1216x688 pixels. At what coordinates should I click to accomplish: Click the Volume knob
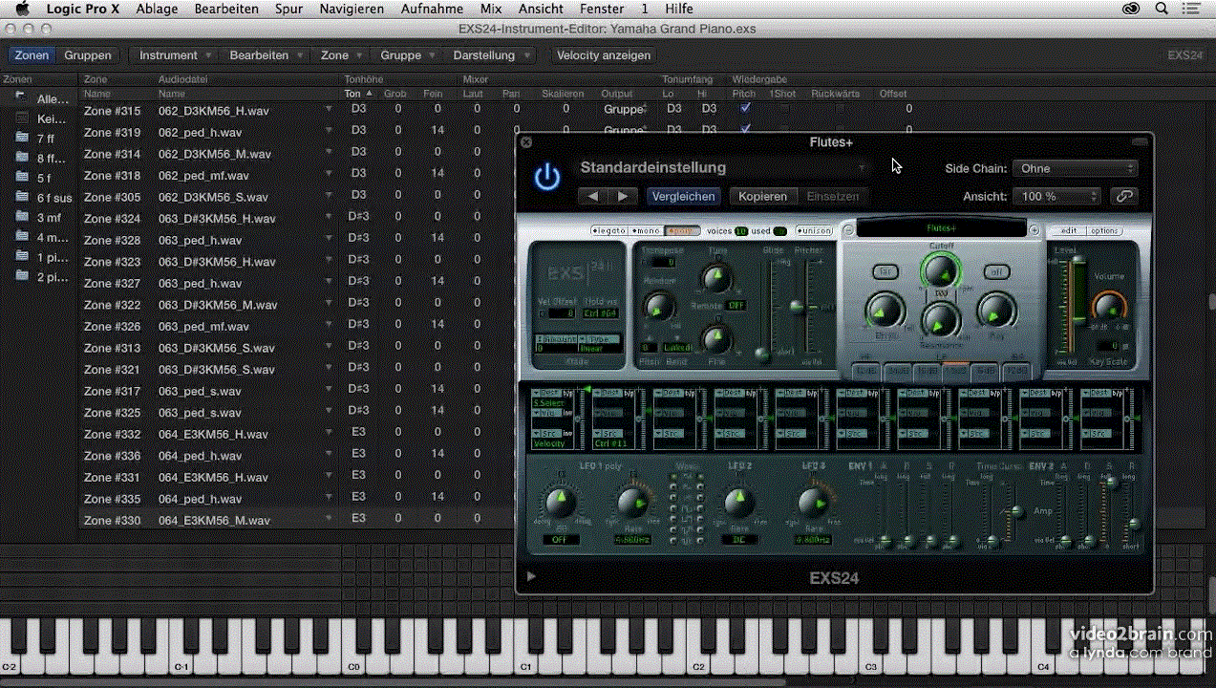pyautogui.click(x=1108, y=306)
